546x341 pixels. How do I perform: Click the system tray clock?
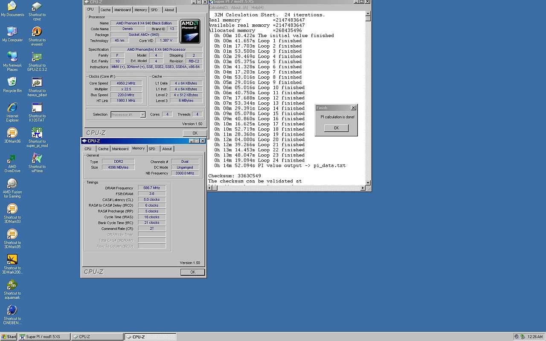click(535, 337)
